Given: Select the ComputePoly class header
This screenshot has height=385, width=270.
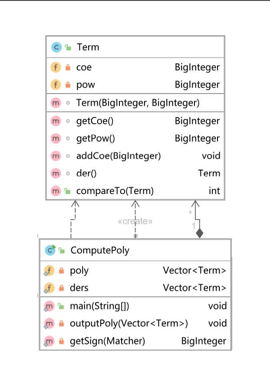Looking at the screenshot, I should click(135, 250).
